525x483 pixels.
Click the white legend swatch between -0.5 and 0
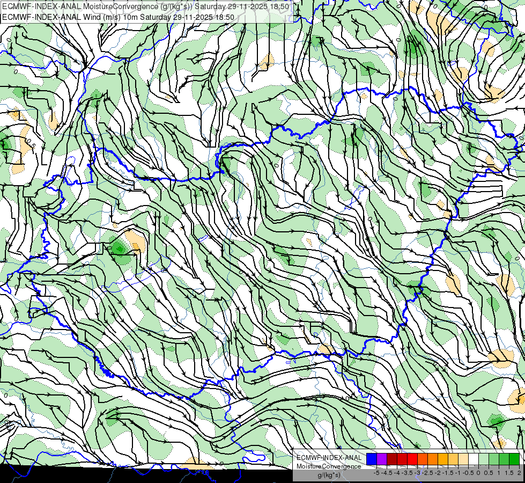474,459
